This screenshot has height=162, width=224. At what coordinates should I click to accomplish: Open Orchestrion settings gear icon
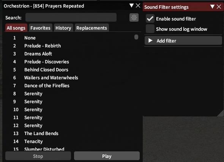point(134,17)
